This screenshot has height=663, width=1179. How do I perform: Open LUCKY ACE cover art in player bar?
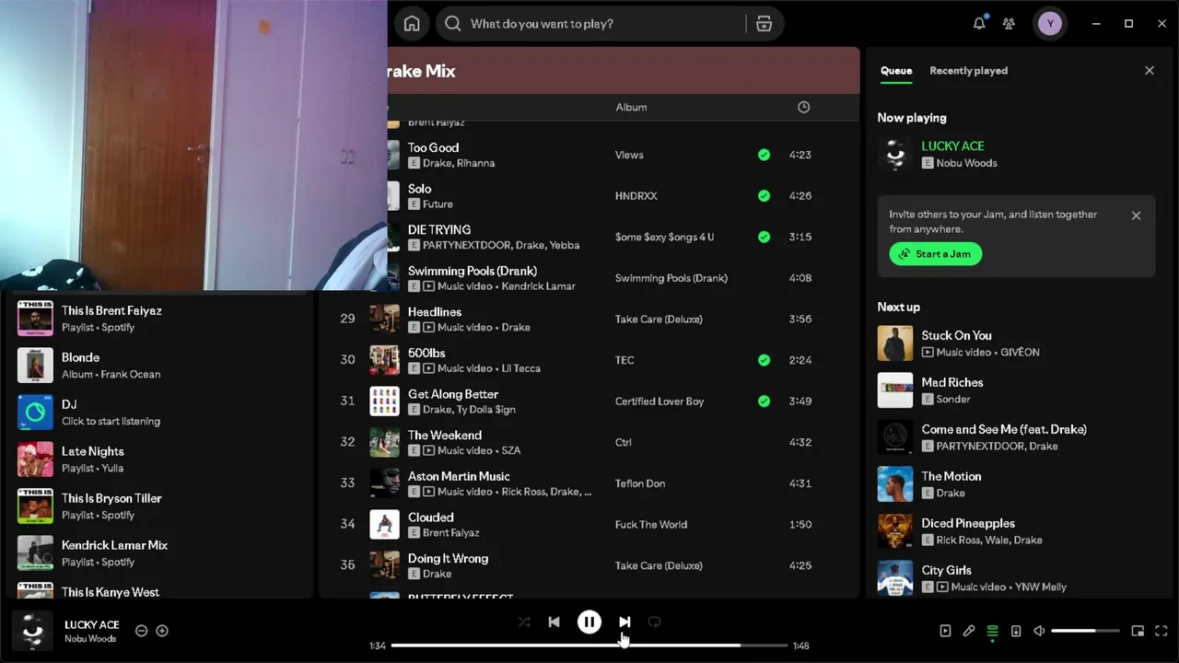(x=32, y=631)
